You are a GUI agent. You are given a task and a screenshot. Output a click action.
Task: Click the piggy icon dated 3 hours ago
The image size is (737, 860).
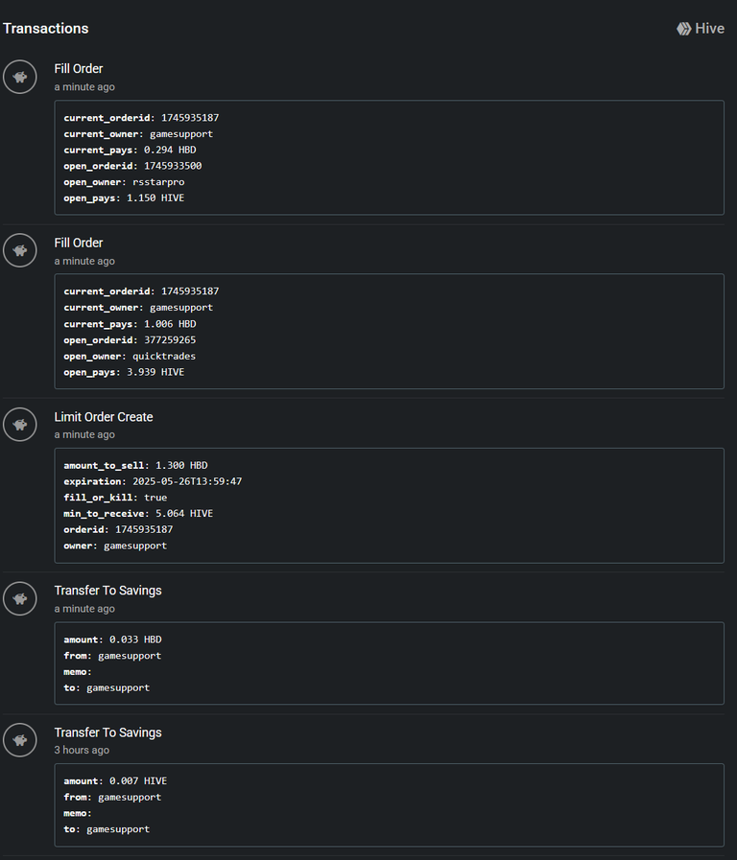(20, 740)
